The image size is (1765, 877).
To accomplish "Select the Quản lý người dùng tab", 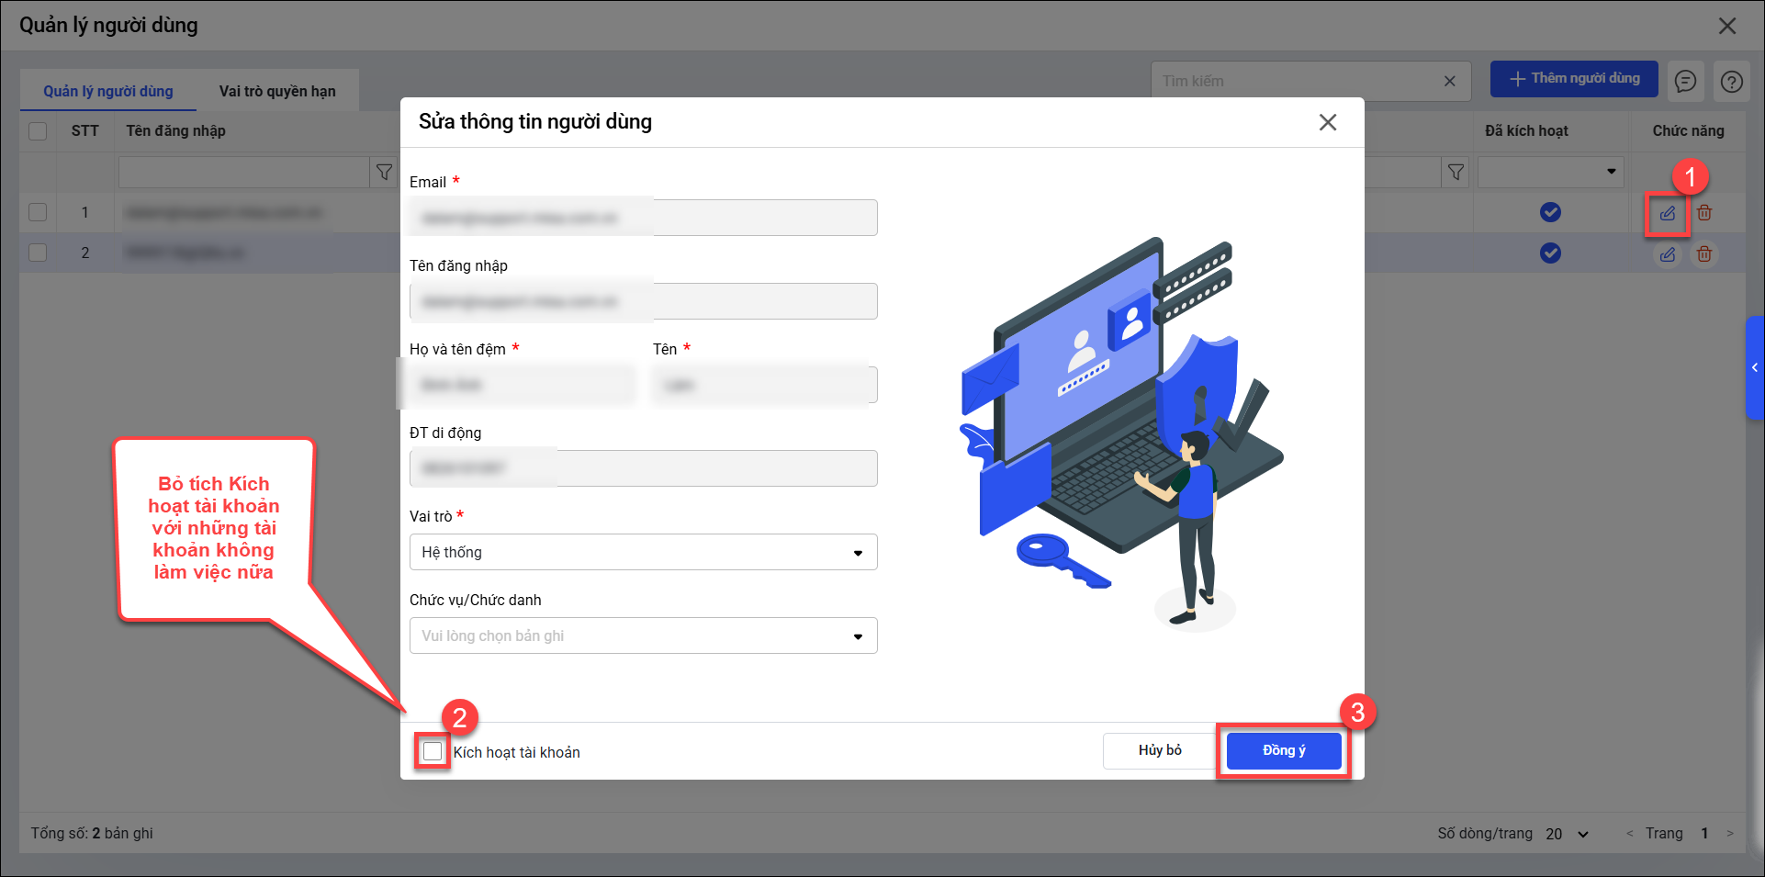I will coord(108,91).
